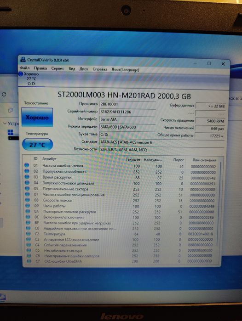242x321 pixels.
Task: Click status icon for Частота ошибок позиционирования
Action: pyautogui.click(x=28, y=194)
